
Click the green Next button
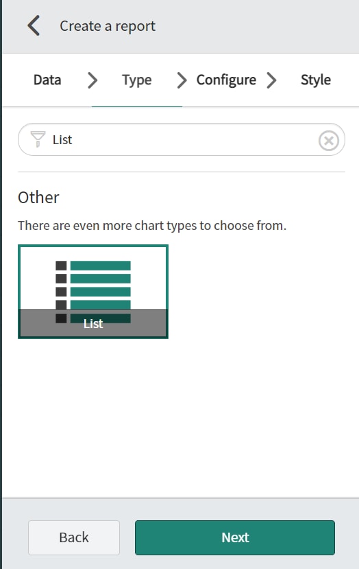[235, 537]
